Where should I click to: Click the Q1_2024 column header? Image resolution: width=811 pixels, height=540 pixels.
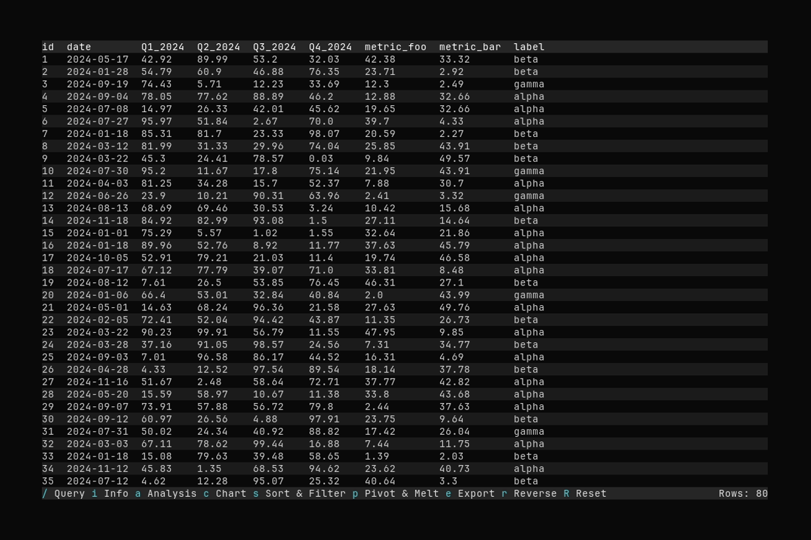pos(163,47)
